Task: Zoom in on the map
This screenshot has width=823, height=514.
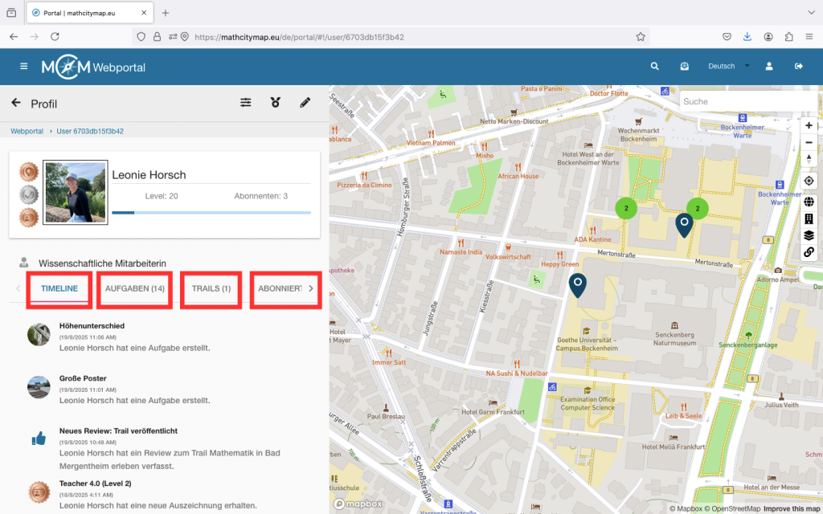Action: click(809, 125)
